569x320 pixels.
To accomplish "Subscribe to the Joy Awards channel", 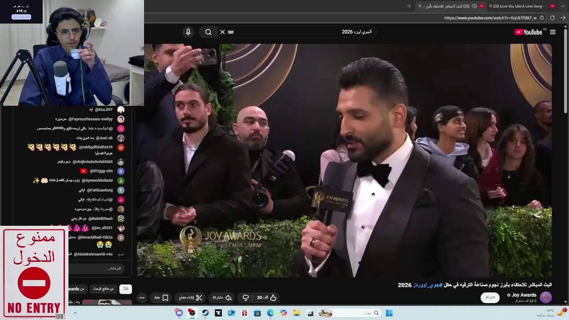I will 490,297.
